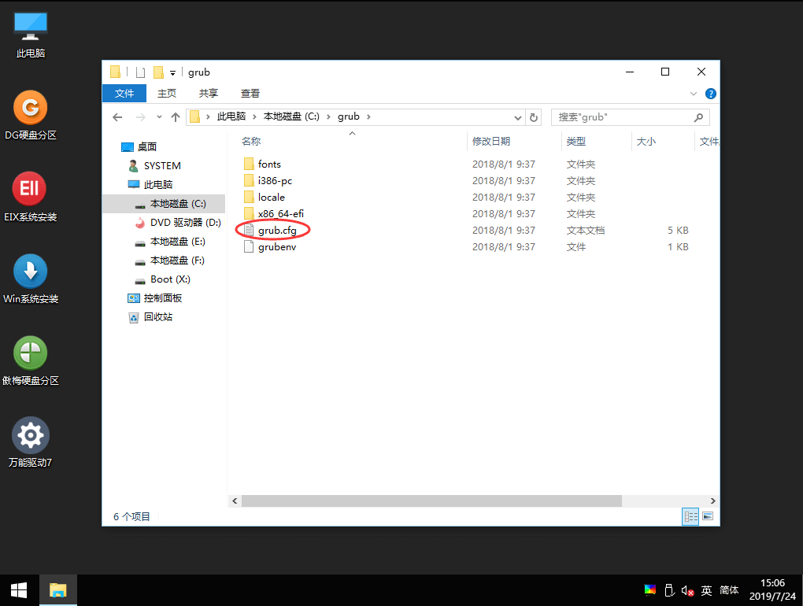
Task: Click the USB device tray icon
Action: 669,590
